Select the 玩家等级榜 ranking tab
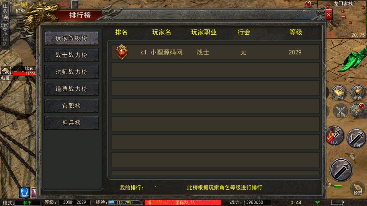This screenshot has height=206, width=367. point(71,38)
